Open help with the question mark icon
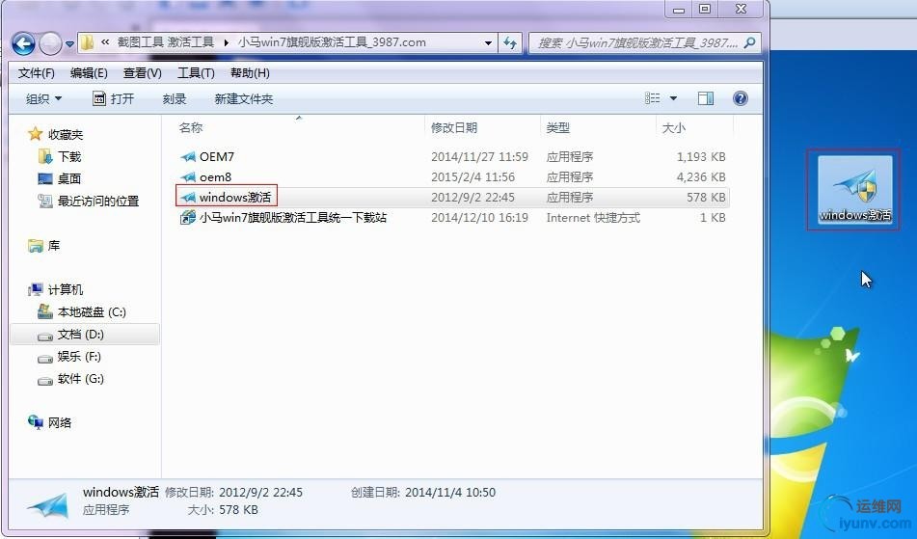The image size is (917, 539). tap(740, 98)
